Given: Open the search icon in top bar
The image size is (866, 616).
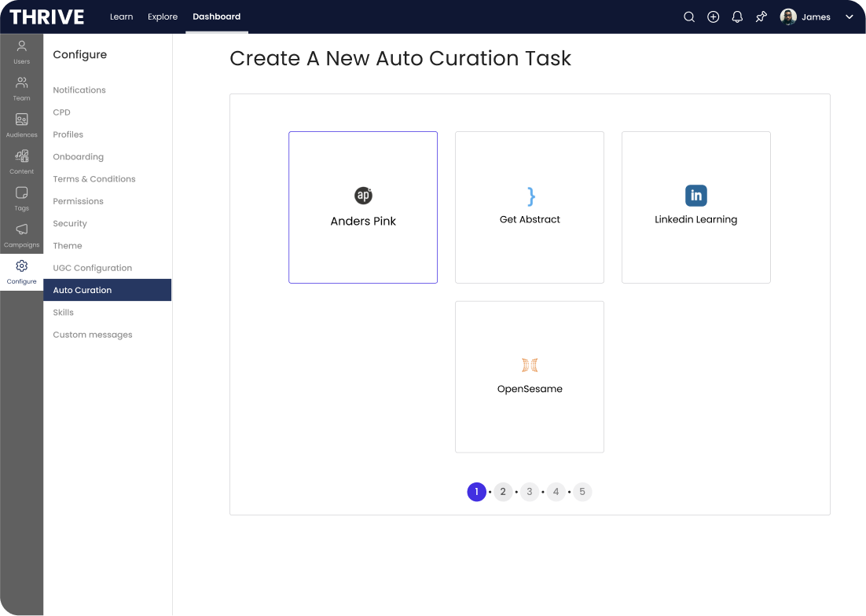Looking at the screenshot, I should coord(688,17).
